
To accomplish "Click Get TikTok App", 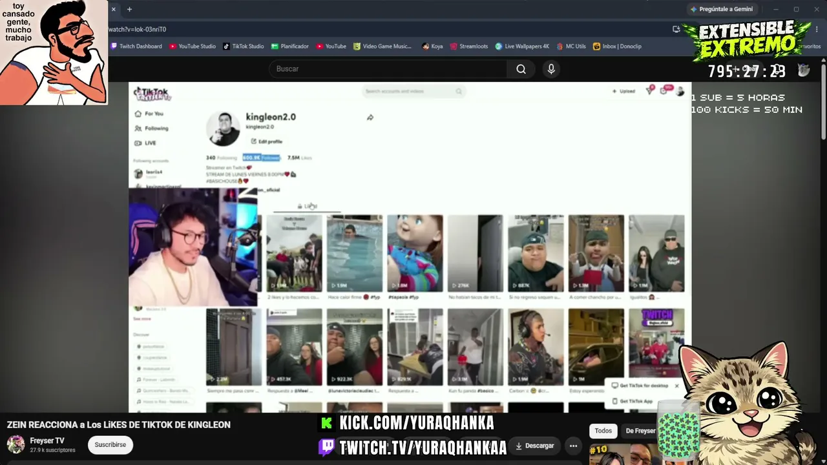I will (632, 401).
